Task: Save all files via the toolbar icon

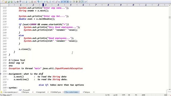Action: pos(11,2)
